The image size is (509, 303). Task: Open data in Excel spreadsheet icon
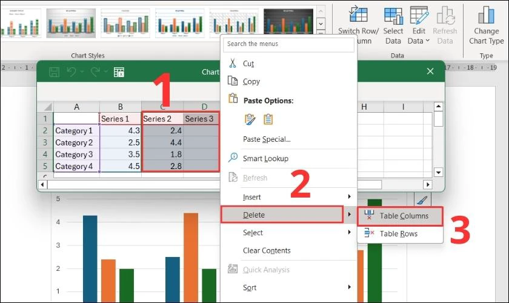[x=119, y=72]
